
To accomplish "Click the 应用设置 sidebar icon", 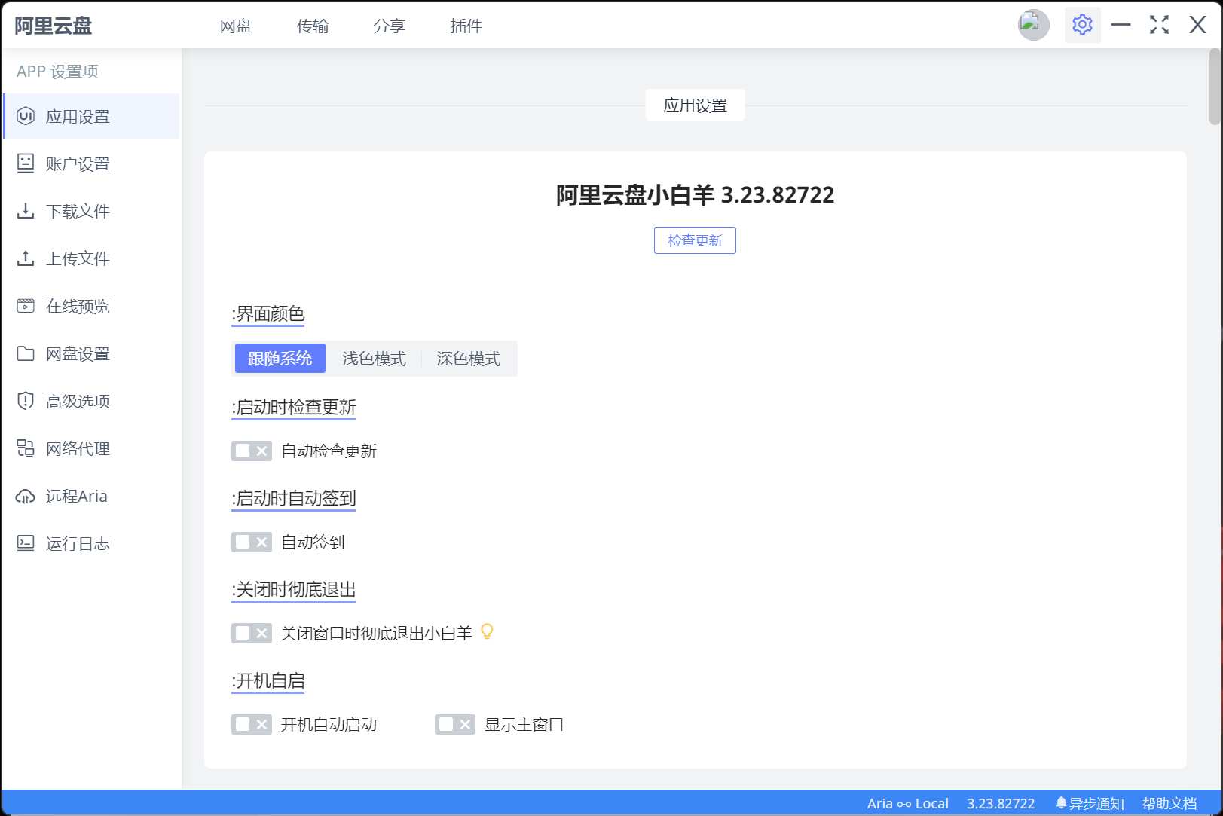I will [x=26, y=116].
